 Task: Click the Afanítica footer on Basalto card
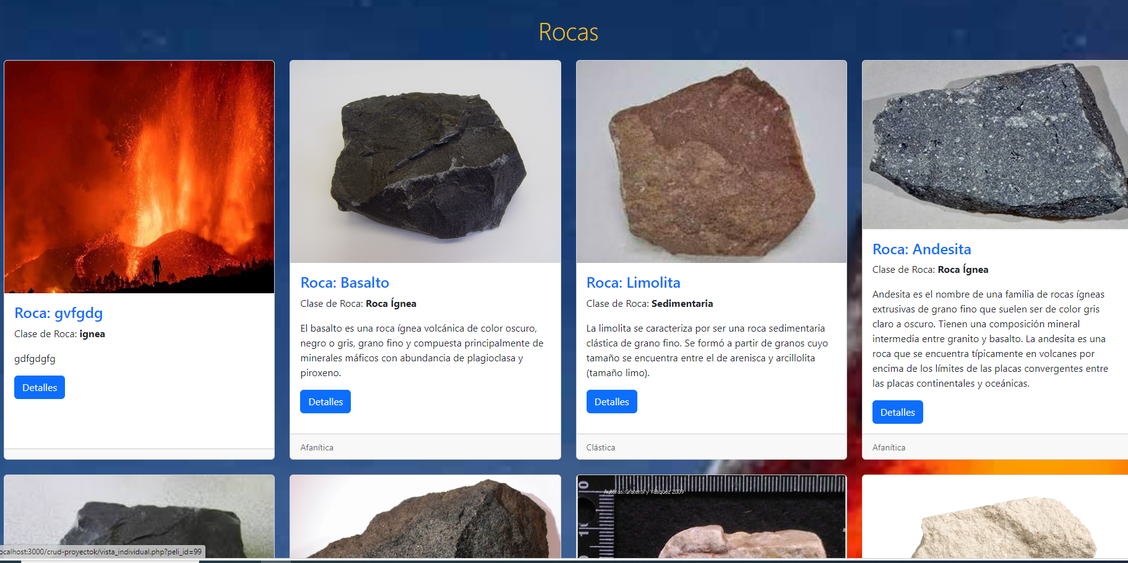coord(317,447)
